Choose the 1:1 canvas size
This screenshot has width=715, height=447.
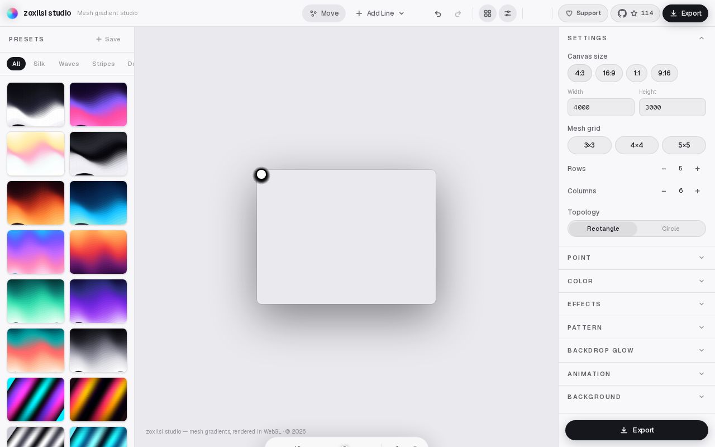tap(637, 73)
